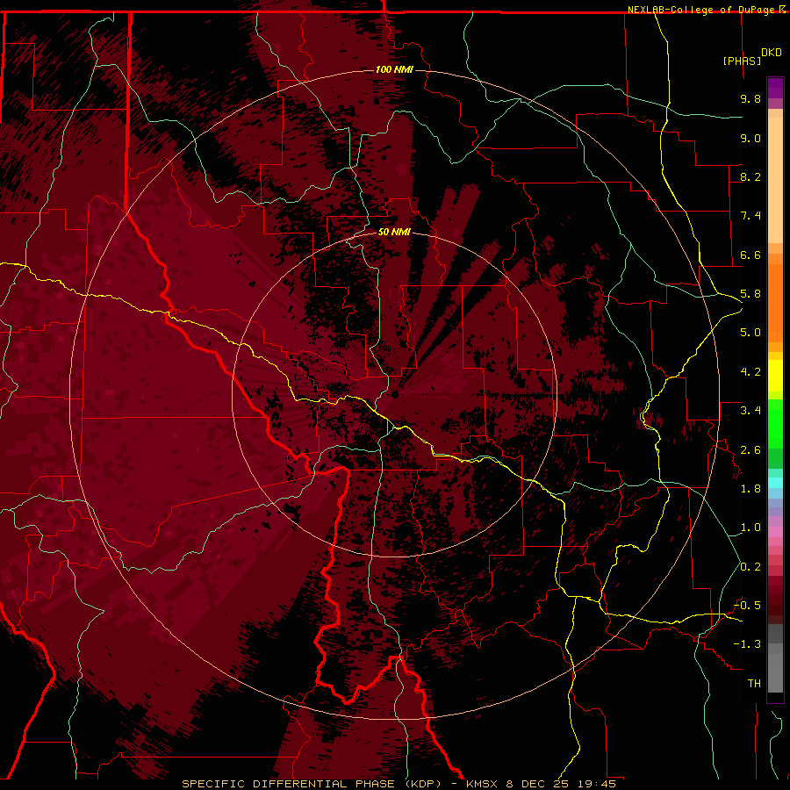Click the radar site dot at ring center
790x790 pixels.
[394, 394]
